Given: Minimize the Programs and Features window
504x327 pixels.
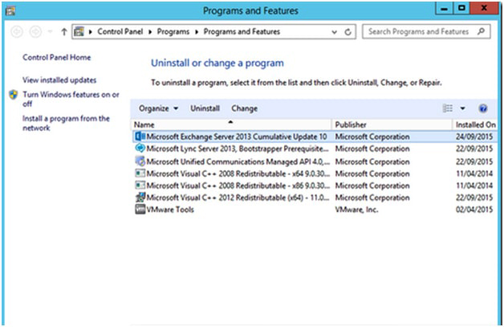Looking at the screenshot, I should (445, 8).
